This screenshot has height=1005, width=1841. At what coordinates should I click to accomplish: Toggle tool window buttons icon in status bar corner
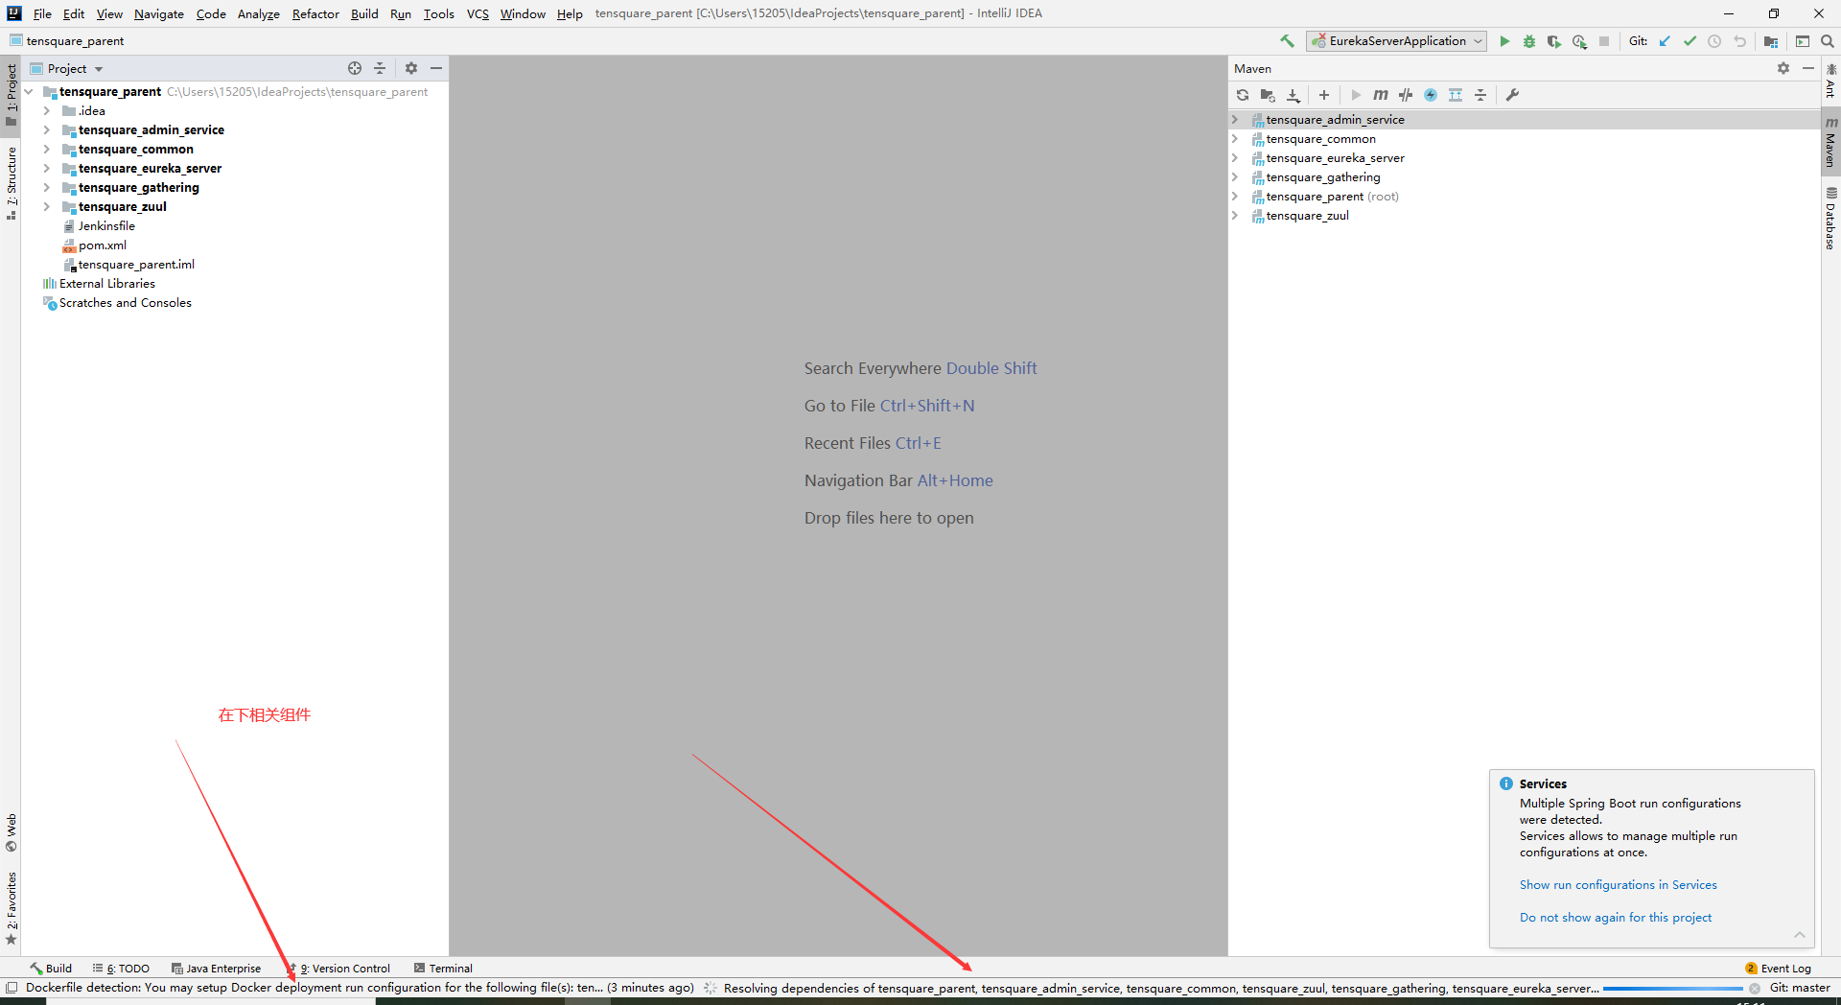coord(12,988)
